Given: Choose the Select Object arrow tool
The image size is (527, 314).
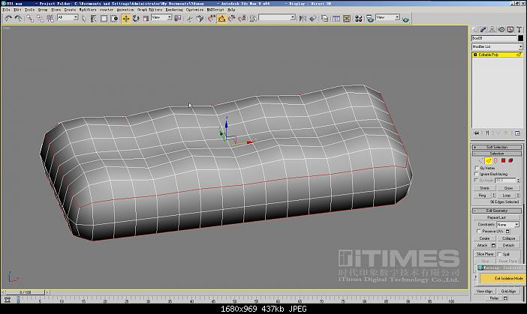Looking at the screenshot, I should pyautogui.click(x=84, y=19).
